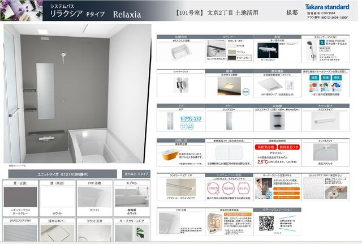Image resolution: width=362 pixels, height=244 pixels.
Task: Click the FRP bathtub photo in bottom row
Action: (169, 223)
